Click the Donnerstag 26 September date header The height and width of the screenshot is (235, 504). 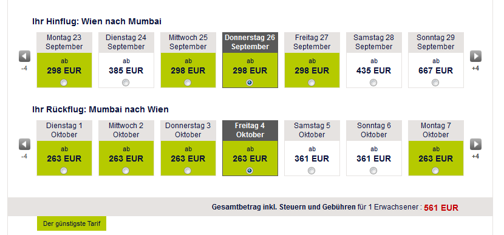tap(250, 42)
